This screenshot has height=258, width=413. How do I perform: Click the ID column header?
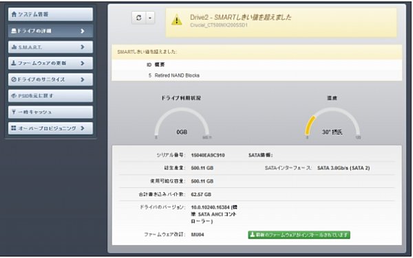[x=149, y=64]
